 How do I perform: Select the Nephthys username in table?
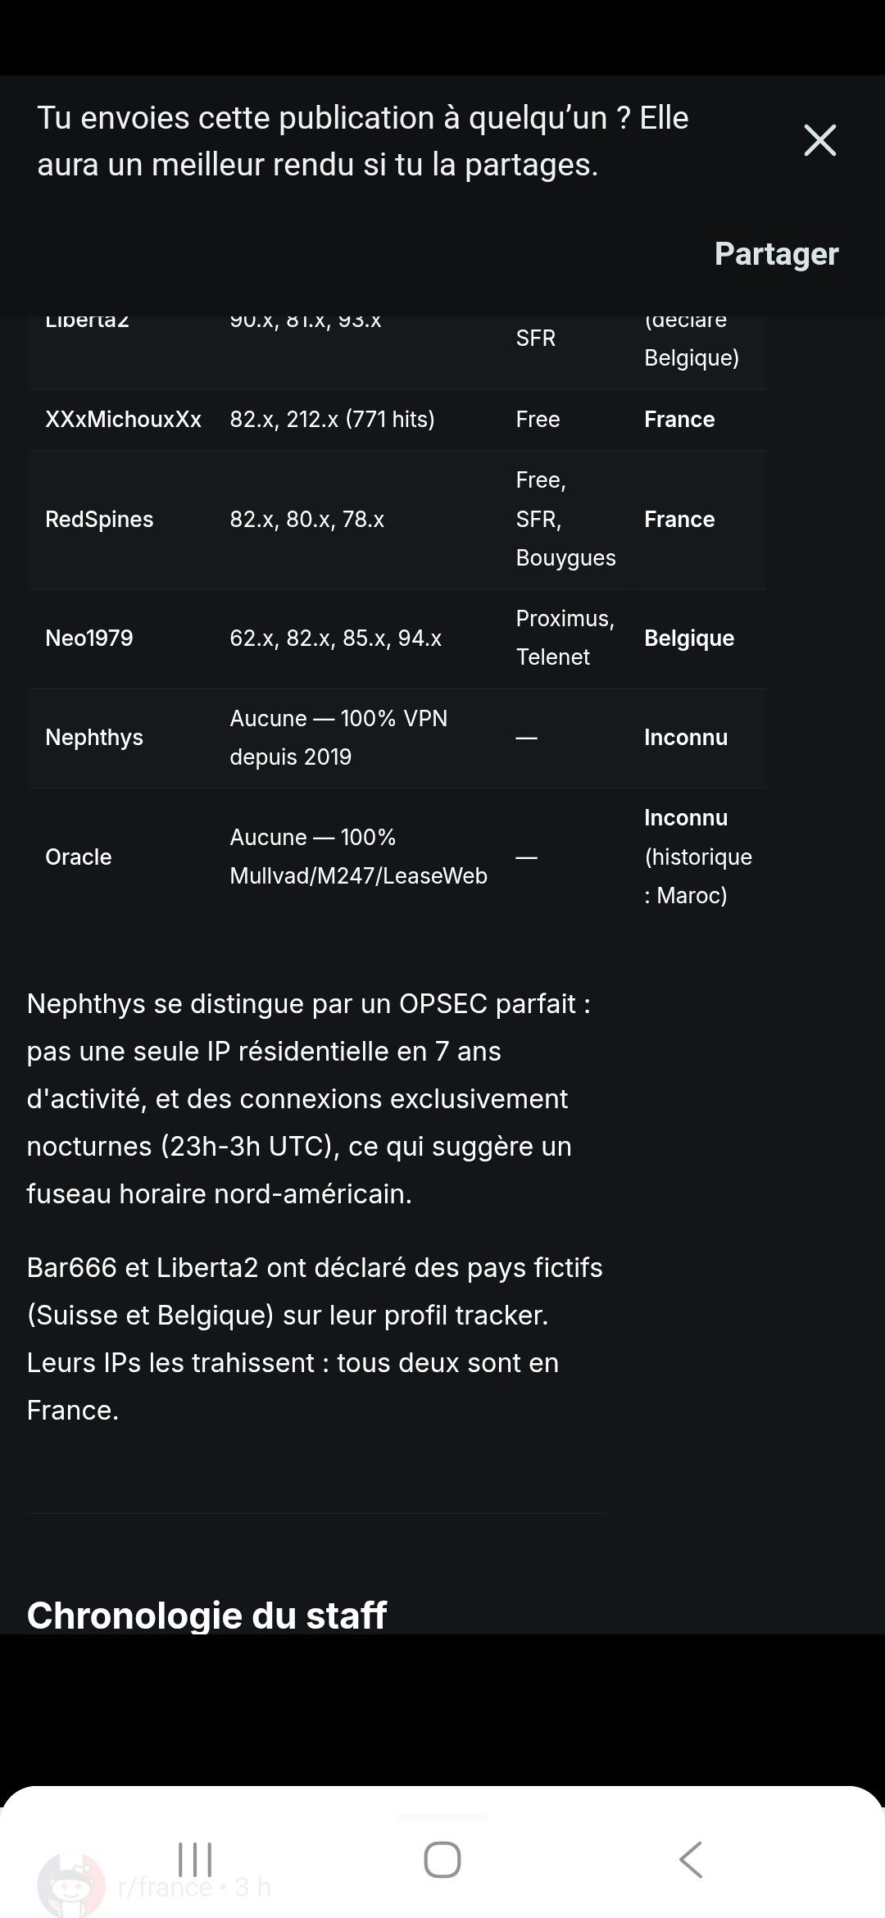(x=94, y=738)
